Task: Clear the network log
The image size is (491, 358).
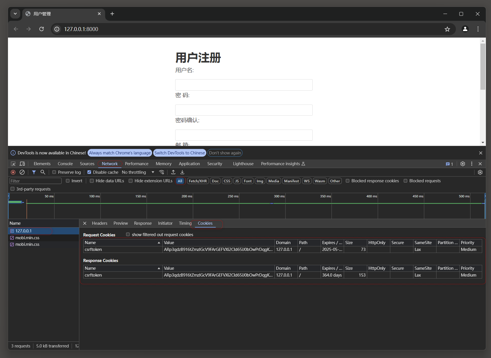Action: 22,172
